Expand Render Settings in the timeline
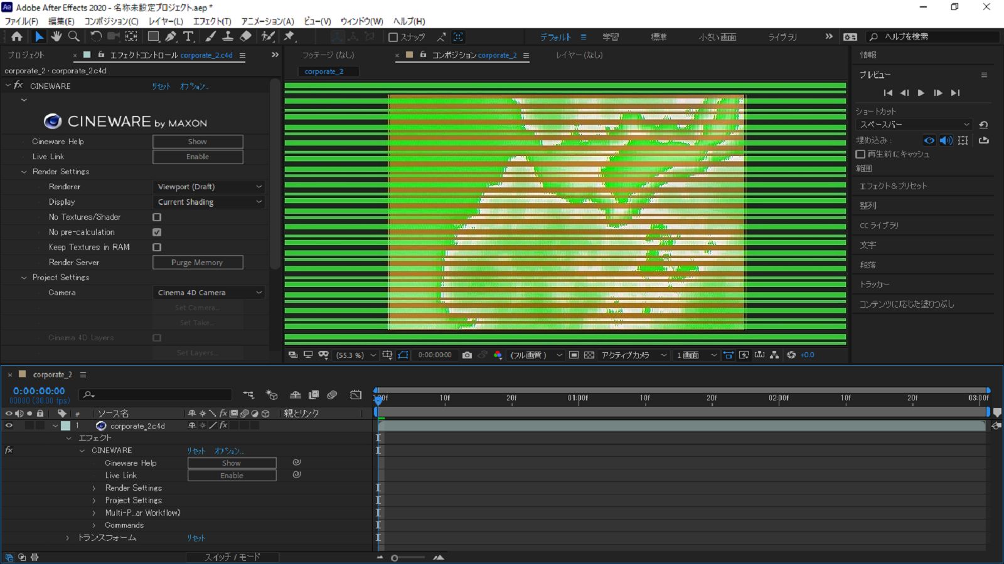Image resolution: width=1004 pixels, height=564 pixels. (94, 488)
